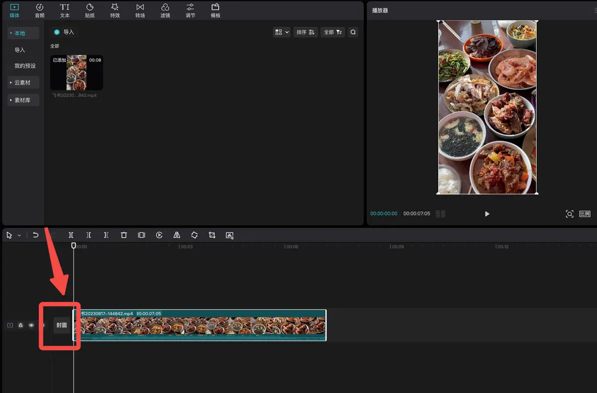This screenshot has height=393, width=597.
Task: Trim clip left of playhead
Action: tap(89, 235)
